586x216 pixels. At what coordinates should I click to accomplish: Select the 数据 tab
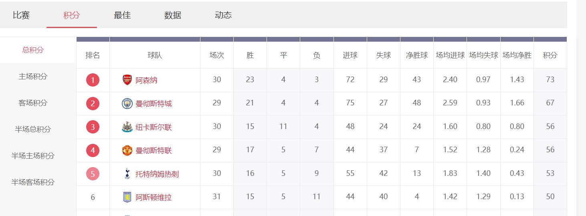173,15
